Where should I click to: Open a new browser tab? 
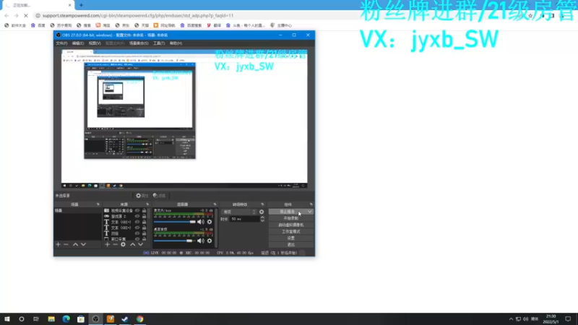[81, 5]
